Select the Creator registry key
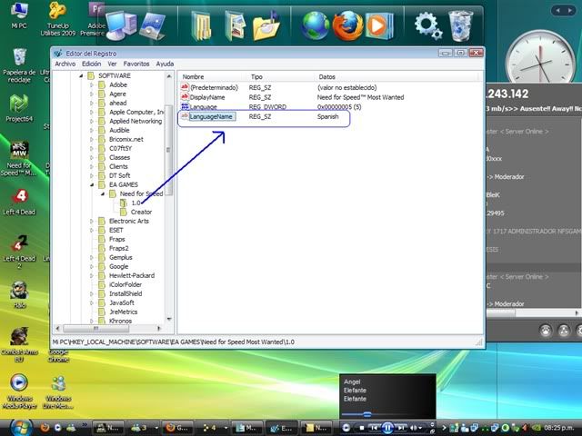Viewport: 582px width, 436px height. point(141,212)
